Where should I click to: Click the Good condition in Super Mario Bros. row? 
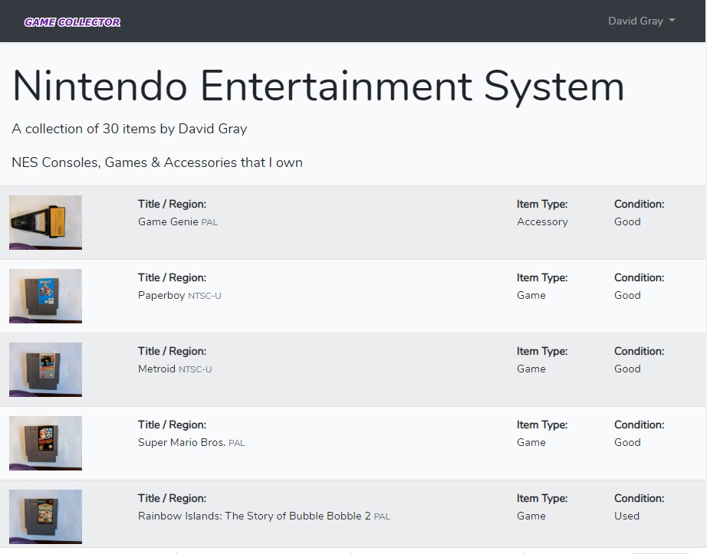click(627, 442)
